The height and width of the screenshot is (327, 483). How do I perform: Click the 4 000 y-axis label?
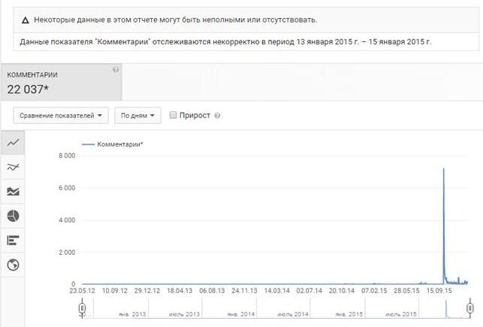click(x=67, y=220)
